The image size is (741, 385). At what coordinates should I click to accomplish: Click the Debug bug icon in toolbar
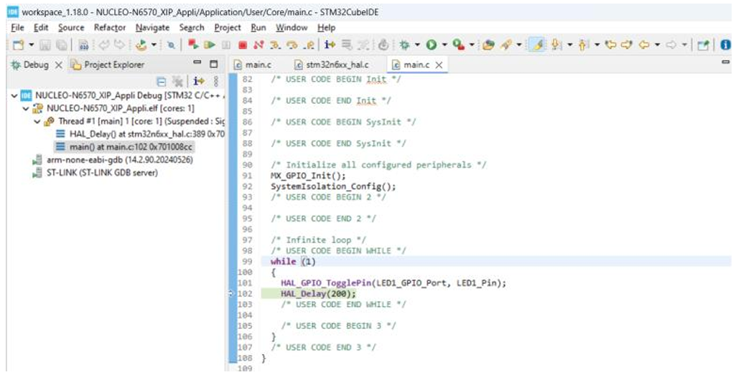tap(404, 45)
